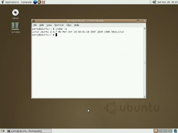The height and width of the screenshot is (133, 178).
Task: Click the terminal scrollbar up arrow
Action: point(145,28)
